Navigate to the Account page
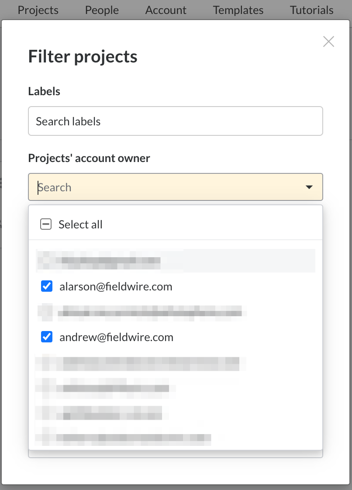Viewport: 352px width, 490px height. pyautogui.click(x=166, y=10)
